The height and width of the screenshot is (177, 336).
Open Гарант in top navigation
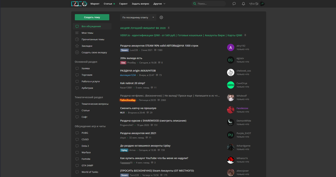point(123,4)
